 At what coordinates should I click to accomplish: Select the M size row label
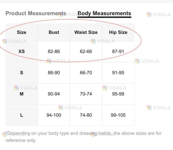(22, 94)
